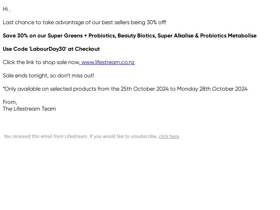Click the 'Monday 28th October 2024' date text
Screen dimensions: 280x210
point(212,89)
